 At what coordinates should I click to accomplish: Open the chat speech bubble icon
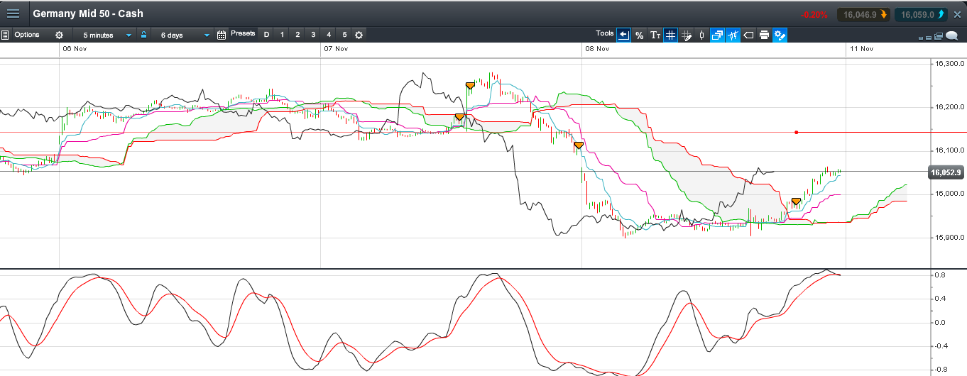coord(951,35)
